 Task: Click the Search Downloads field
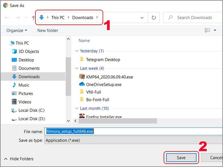193,17
